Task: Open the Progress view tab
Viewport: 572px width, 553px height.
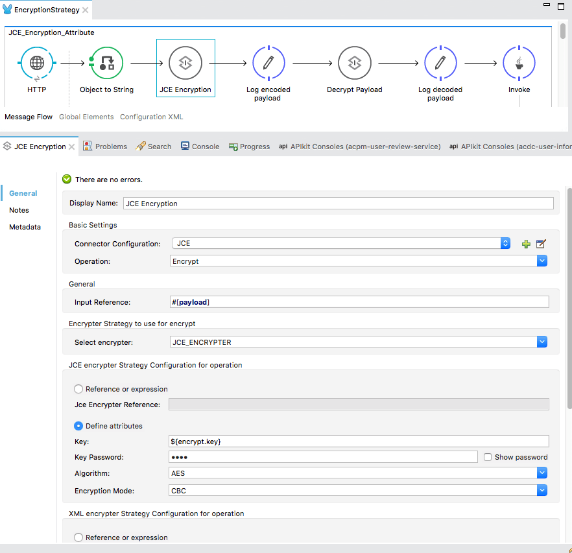Action: [x=250, y=147]
